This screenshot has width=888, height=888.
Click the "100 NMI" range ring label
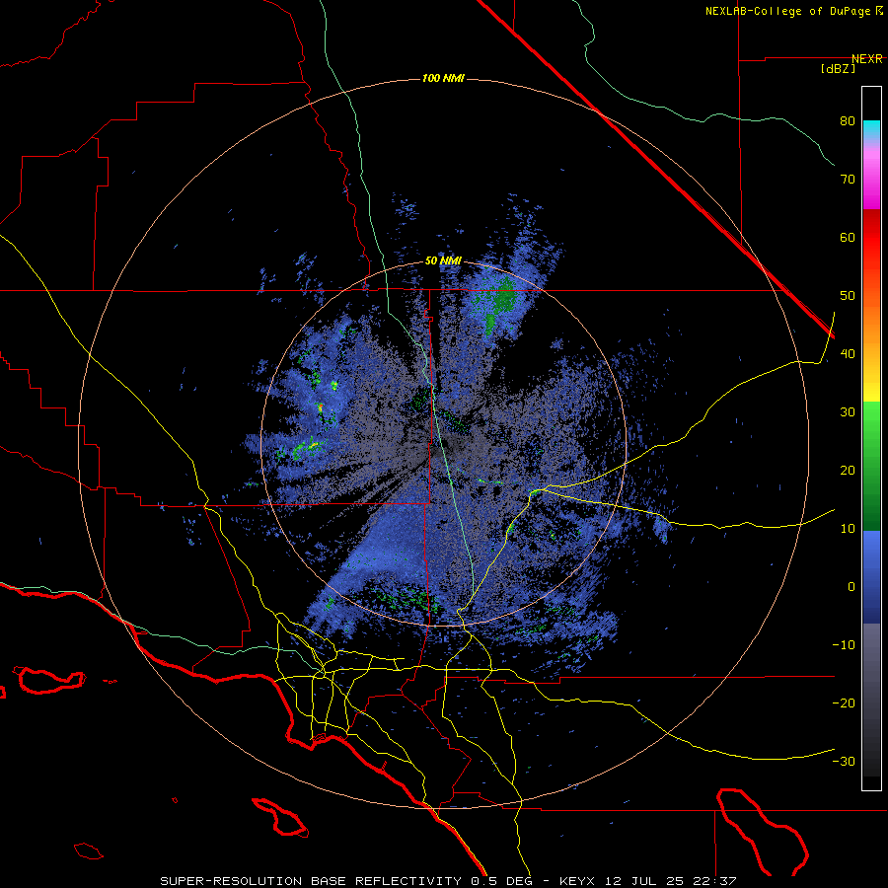pos(443,78)
